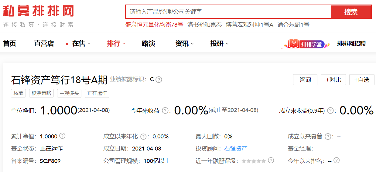Click help icon next to 今年来收益
Screen dimensions: 376x172
click(x=165, y=111)
